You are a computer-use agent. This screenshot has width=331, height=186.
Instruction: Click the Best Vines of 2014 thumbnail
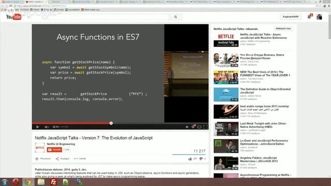(x=226, y=77)
